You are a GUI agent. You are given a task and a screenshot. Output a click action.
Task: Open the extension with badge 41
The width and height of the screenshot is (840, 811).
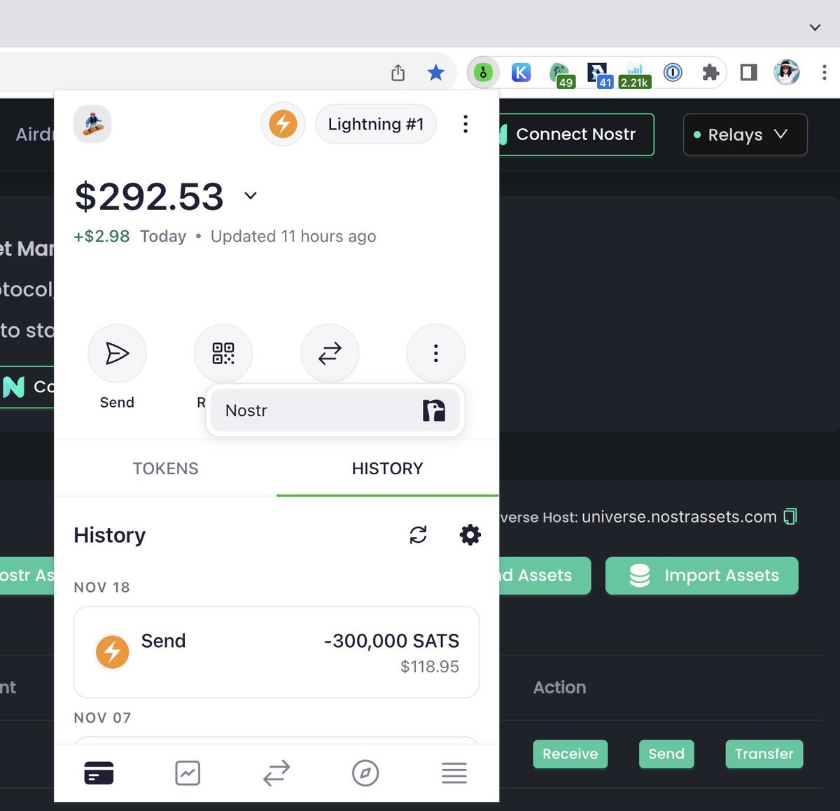(599, 74)
